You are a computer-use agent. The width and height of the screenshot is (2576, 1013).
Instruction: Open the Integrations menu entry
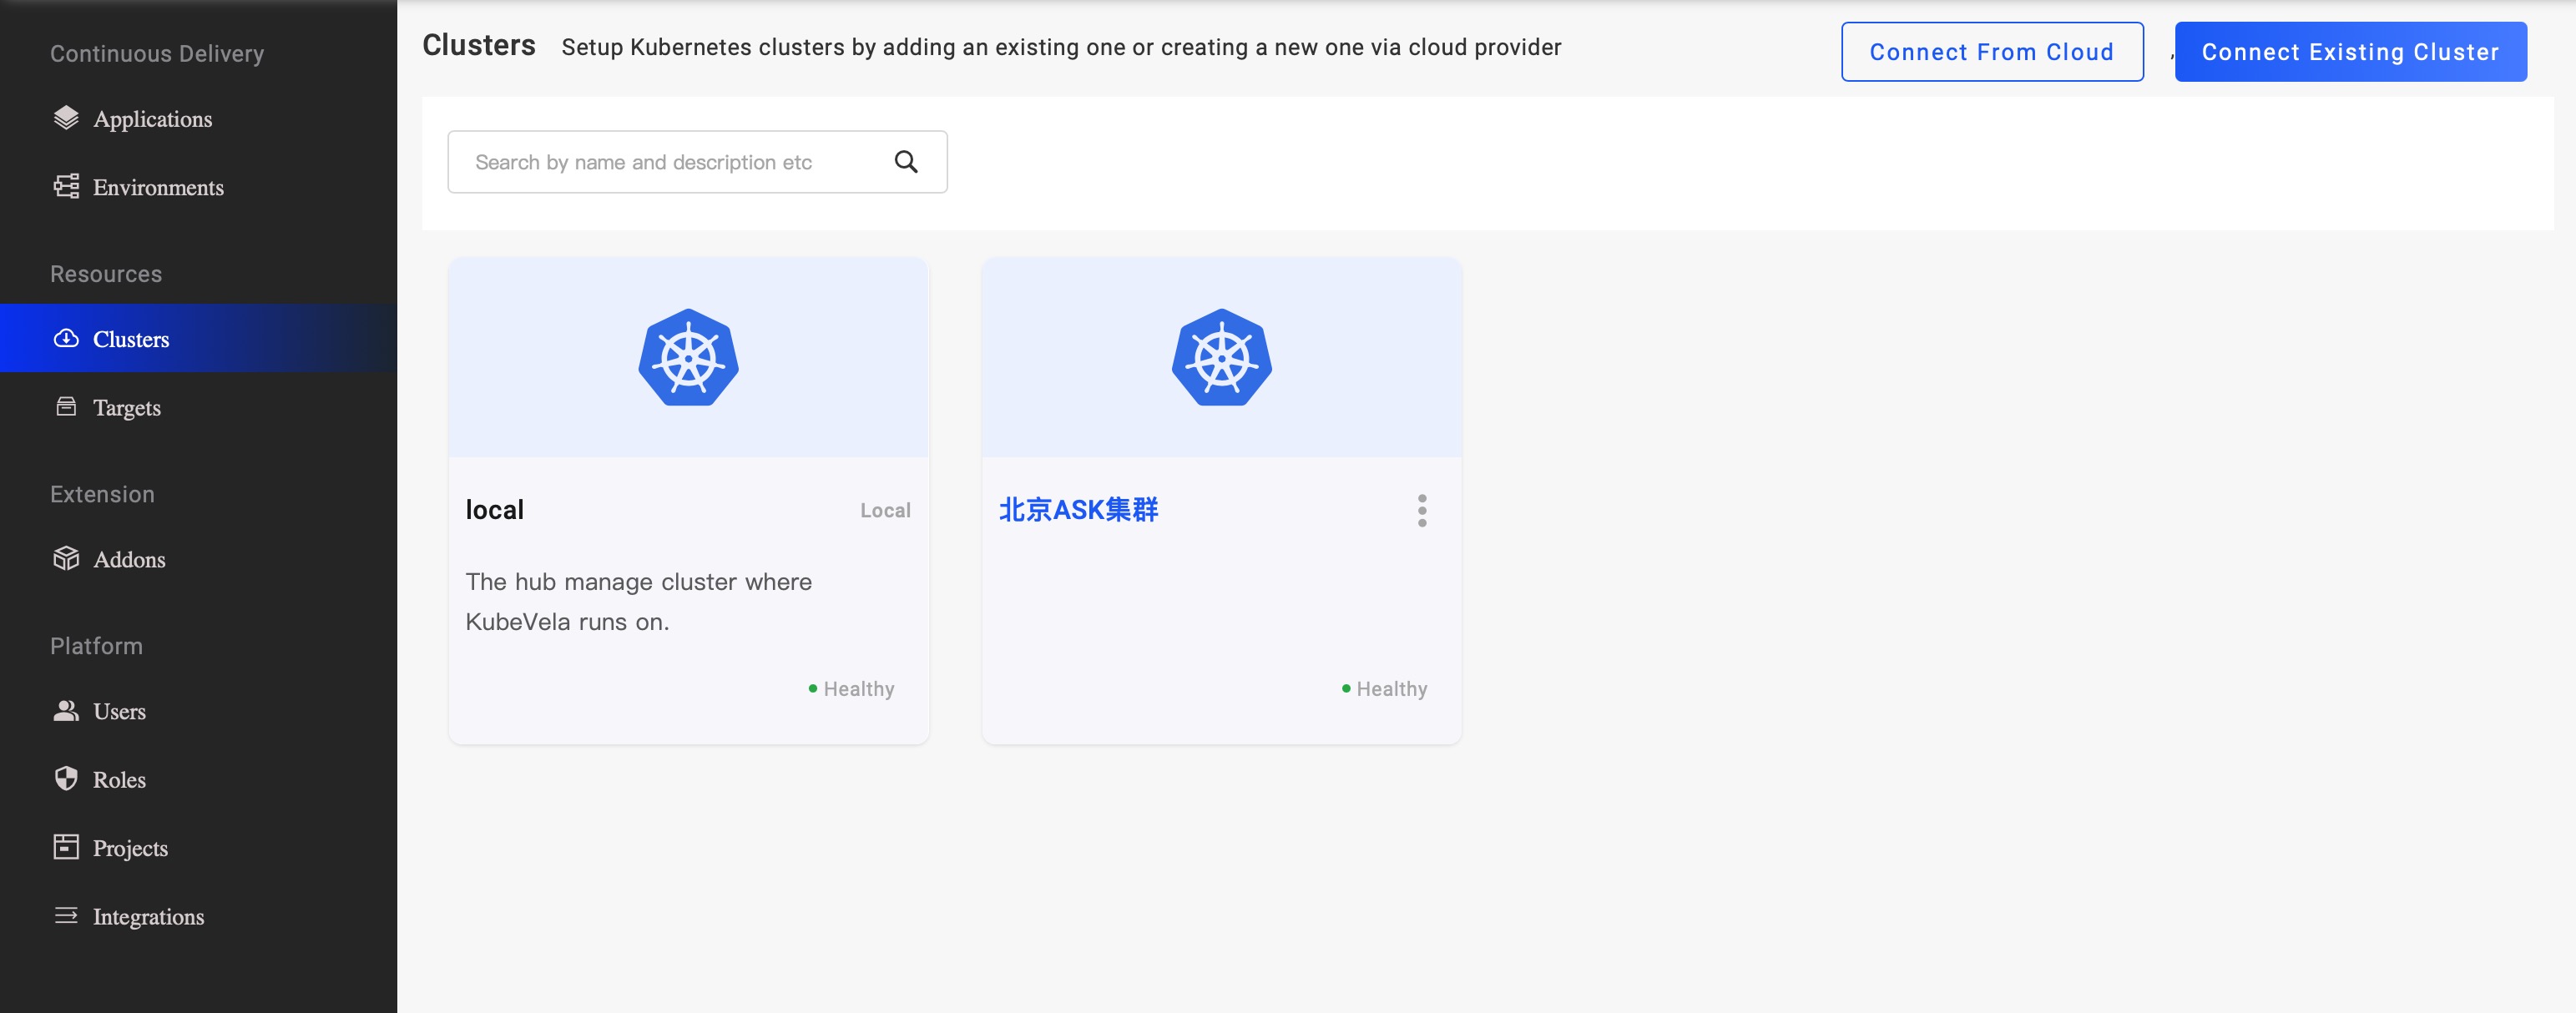pyautogui.click(x=148, y=916)
